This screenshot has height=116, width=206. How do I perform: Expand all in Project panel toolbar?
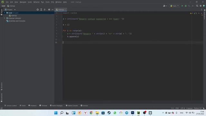coord(41,10)
